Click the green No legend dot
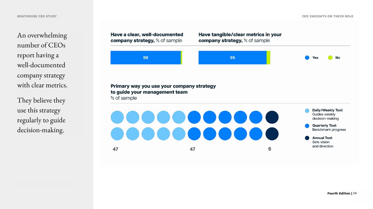This screenshot has width=373, height=209. (x=330, y=58)
